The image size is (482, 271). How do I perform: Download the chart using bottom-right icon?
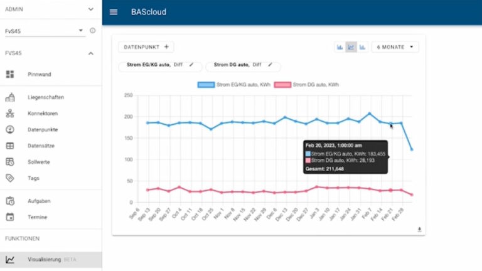(x=419, y=230)
